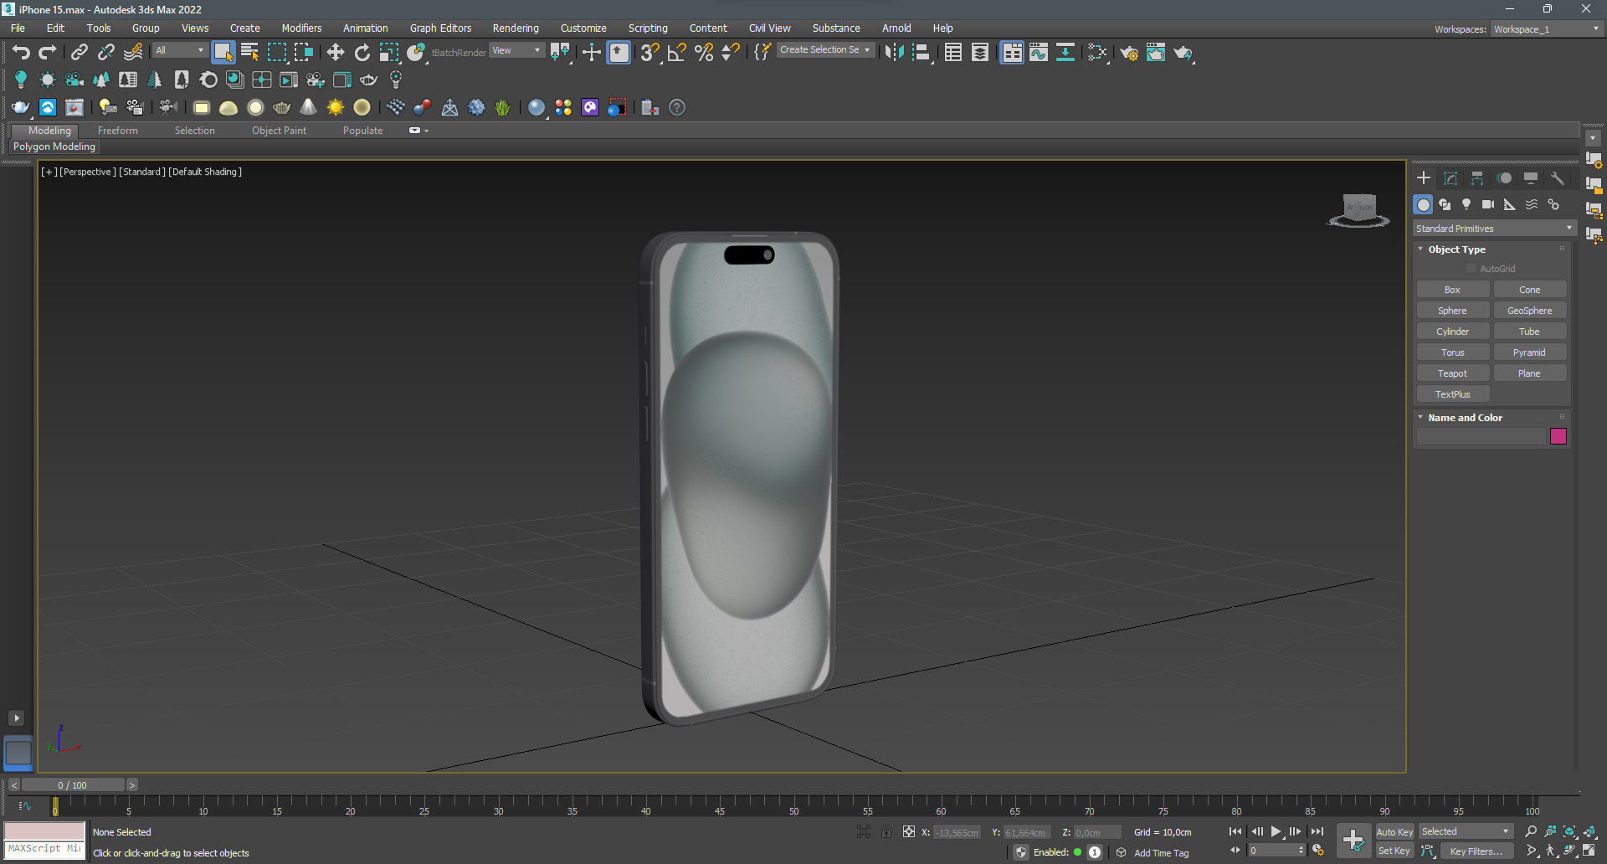Click the TextPlus button
1607x864 pixels.
tap(1452, 394)
